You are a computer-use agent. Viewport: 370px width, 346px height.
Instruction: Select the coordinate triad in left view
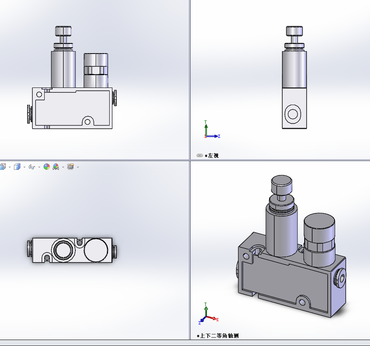(x=212, y=129)
